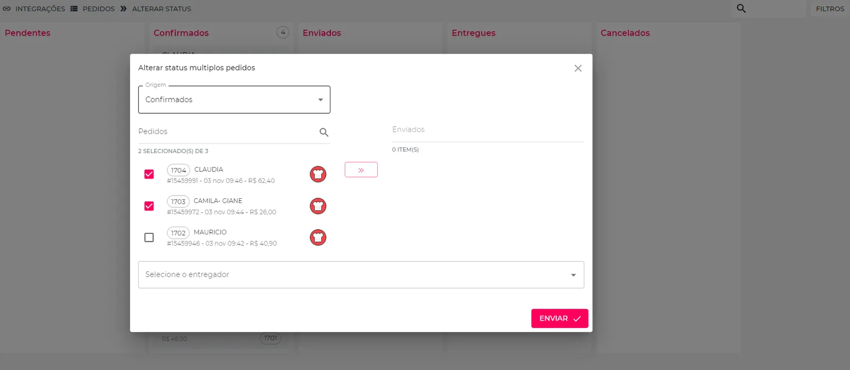Uncheck the CLAUDIA order 1704 checkbox
Screen dimensions: 850x370
pyautogui.click(x=149, y=174)
